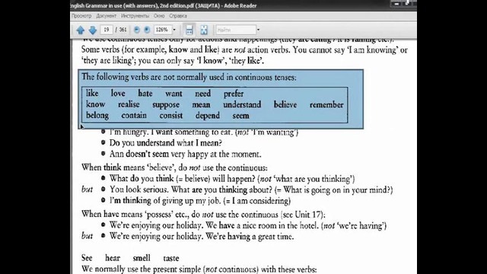
Task: Click the word 'hate' in the verb box
Action: click(x=145, y=93)
